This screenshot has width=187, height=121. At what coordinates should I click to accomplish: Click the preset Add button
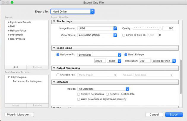[x=16, y=67]
